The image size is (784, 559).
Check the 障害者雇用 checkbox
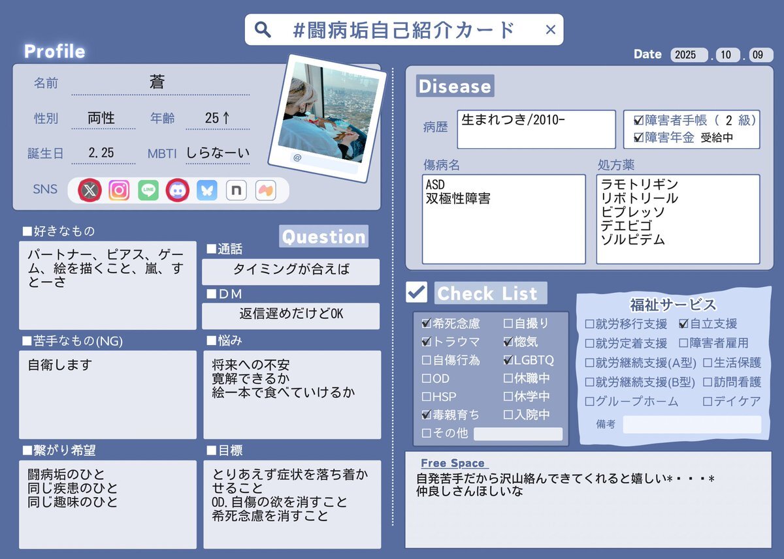[683, 343]
